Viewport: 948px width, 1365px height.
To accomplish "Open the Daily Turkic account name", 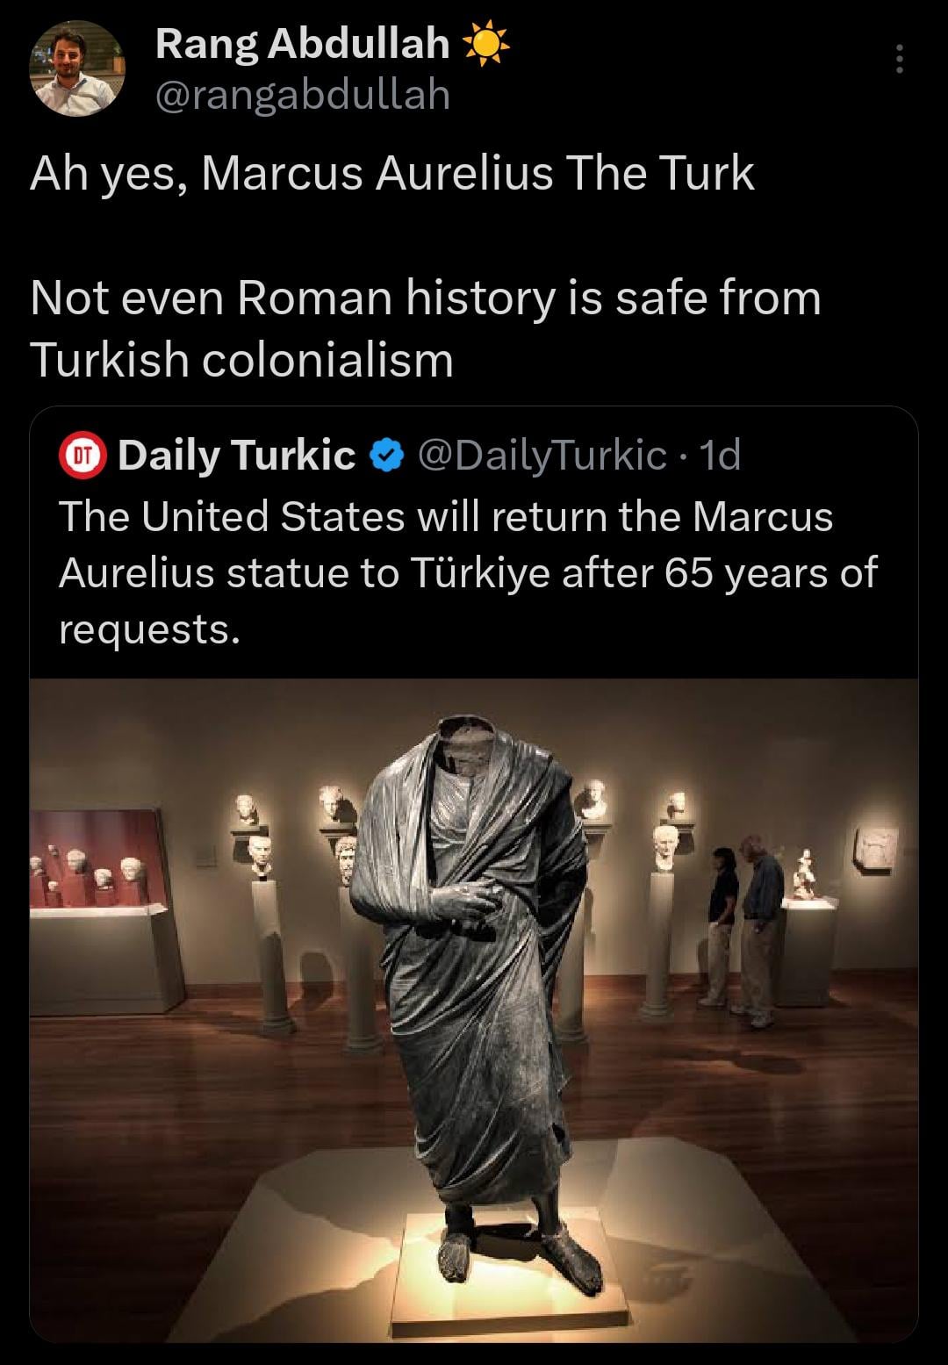I will [x=236, y=455].
